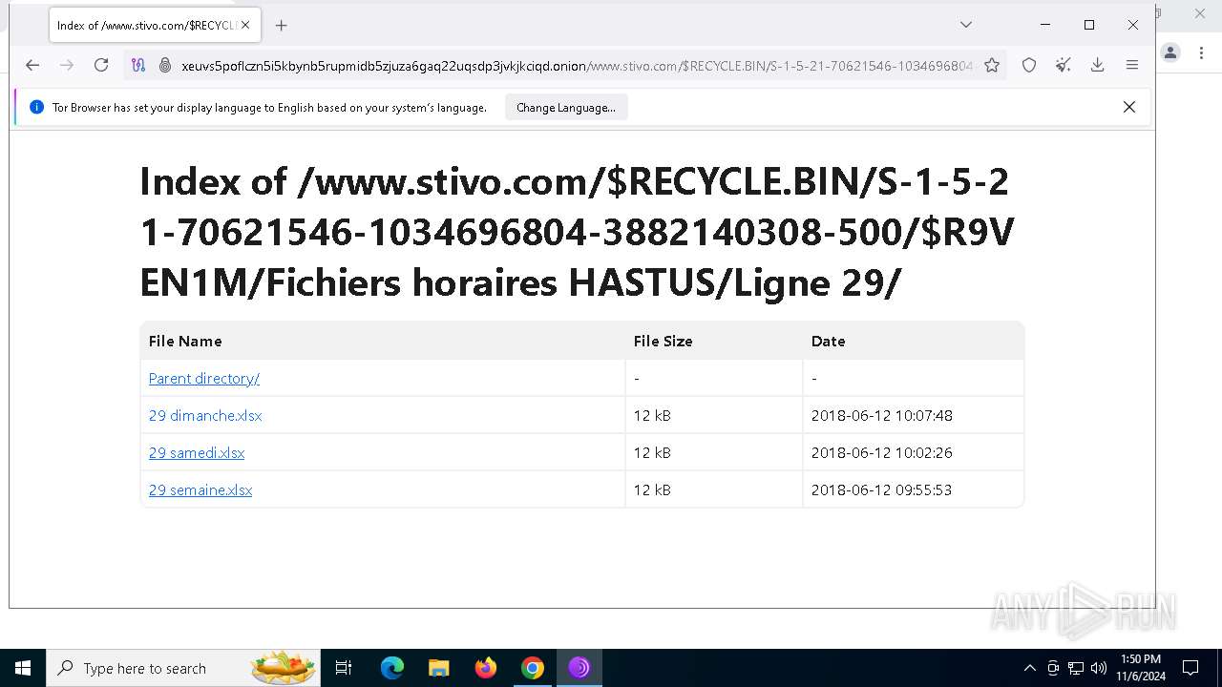Switch to Tor Browser taskbar icon
This screenshot has width=1222, height=687.
point(579,668)
